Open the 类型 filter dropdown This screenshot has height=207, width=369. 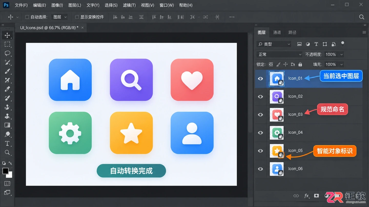pos(274,44)
